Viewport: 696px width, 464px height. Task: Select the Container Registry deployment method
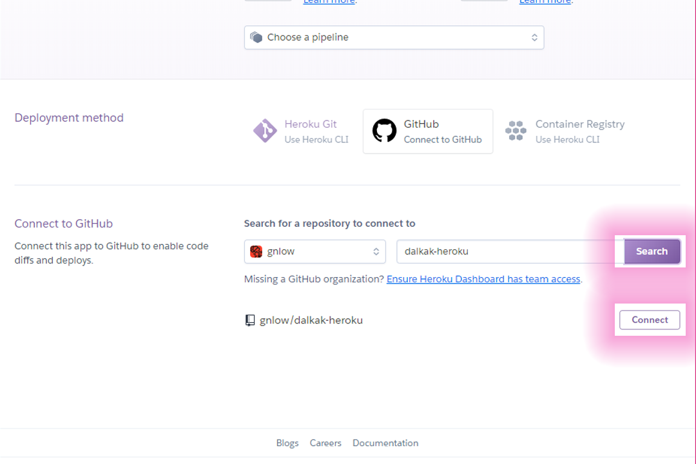(x=565, y=131)
